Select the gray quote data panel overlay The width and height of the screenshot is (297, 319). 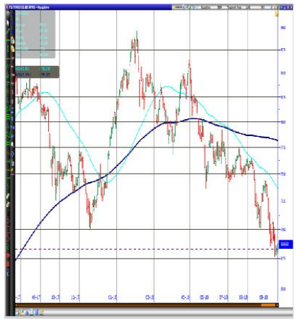pos(35,34)
